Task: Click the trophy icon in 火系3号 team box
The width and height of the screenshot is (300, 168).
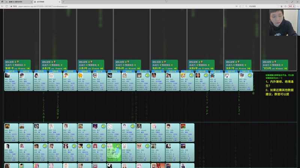Action: [91, 62]
